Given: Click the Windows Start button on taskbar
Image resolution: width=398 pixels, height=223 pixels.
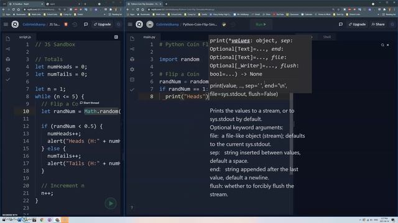Looking at the screenshot, I should [x=4, y=220].
